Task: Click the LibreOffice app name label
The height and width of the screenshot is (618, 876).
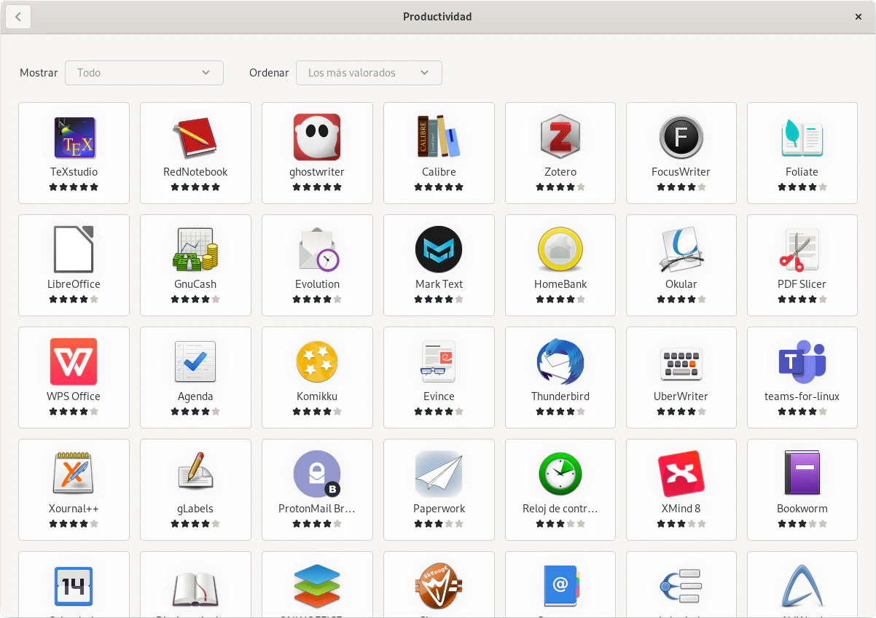Action: coord(74,284)
